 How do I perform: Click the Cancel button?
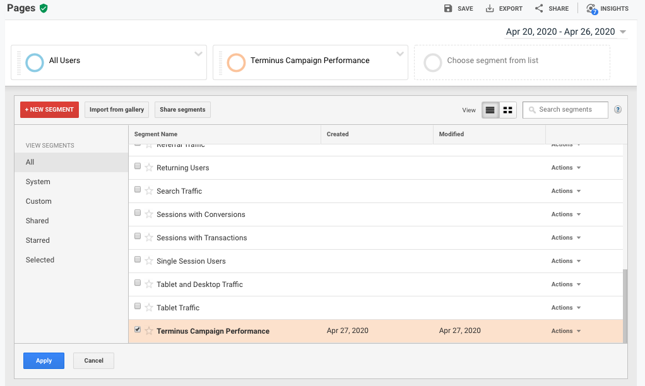coord(94,361)
